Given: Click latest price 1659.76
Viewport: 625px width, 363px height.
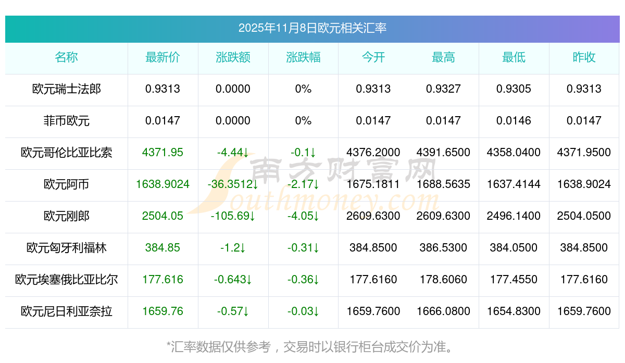Looking at the screenshot, I should [x=162, y=311].
